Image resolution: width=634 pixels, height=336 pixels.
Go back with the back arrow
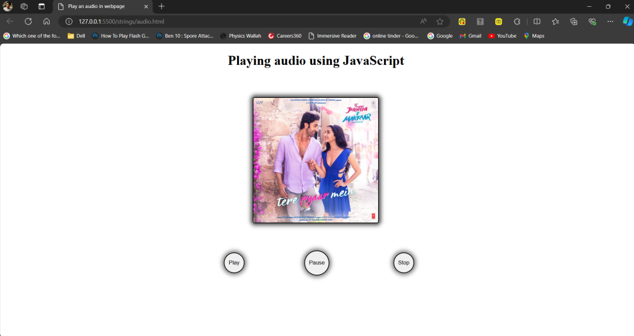tap(10, 22)
